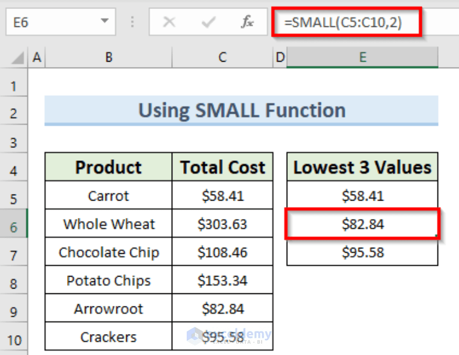
Task: Click the 'Lowest 3 Values' header cell
Action: tap(363, 167)
